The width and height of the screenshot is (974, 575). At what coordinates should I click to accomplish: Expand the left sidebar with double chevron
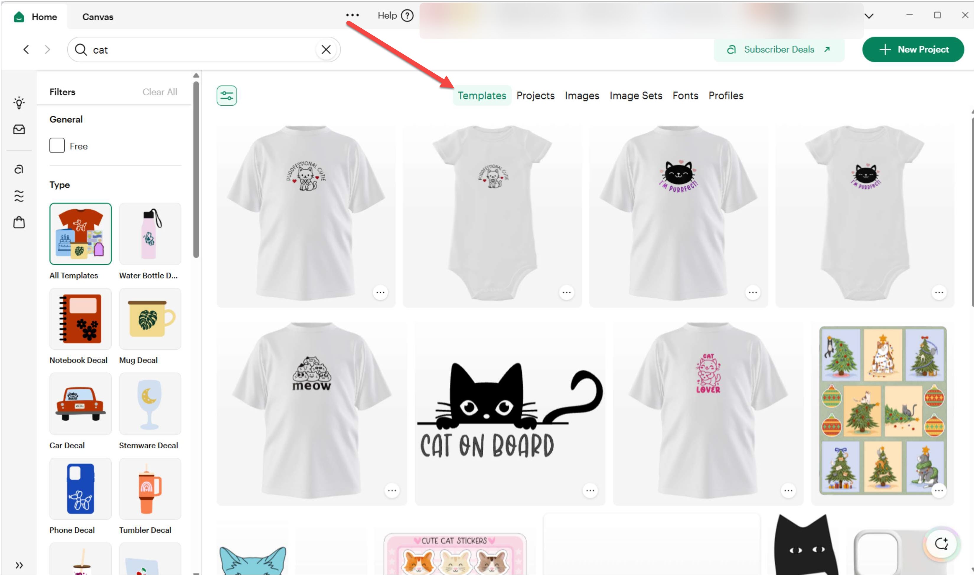tap(19, 565)
